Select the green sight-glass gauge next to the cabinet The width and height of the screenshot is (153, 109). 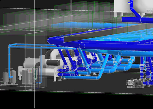pos(36,75)
